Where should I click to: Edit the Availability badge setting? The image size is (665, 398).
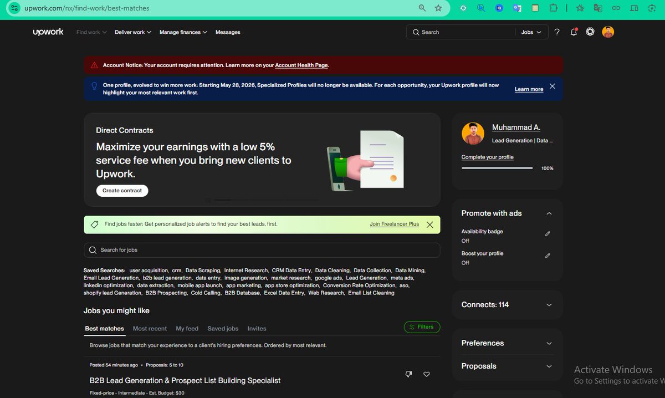coord(548,234)
